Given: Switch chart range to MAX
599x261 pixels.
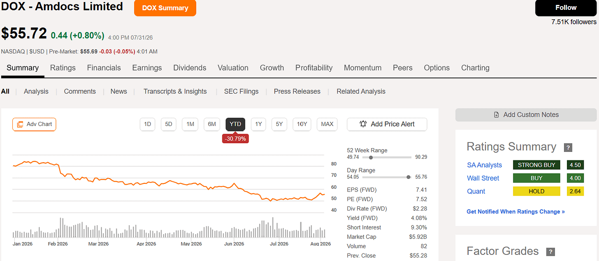Looking at the screenshot, I should tap(327, 124).
